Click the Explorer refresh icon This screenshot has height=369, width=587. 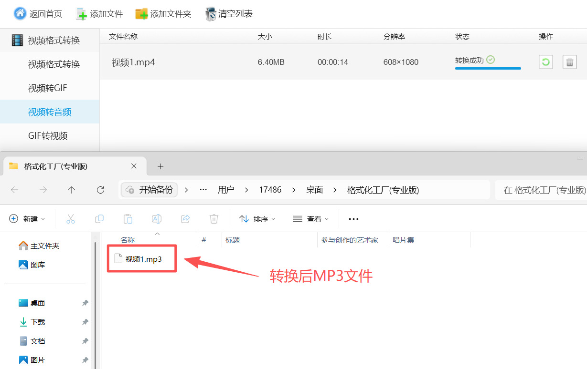point(100,190)
